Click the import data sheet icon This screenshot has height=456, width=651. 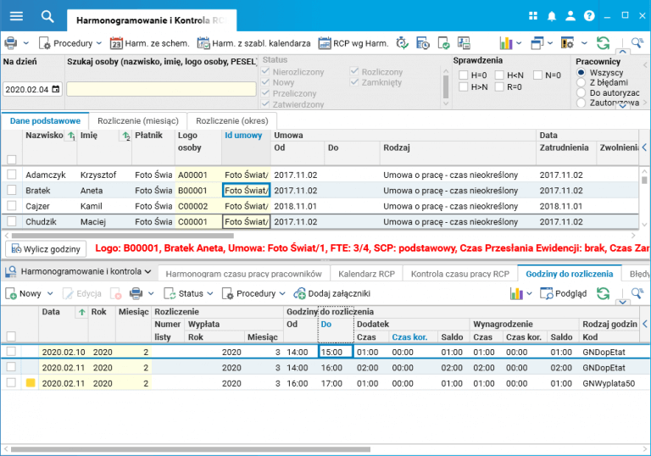tap(464, 42)
